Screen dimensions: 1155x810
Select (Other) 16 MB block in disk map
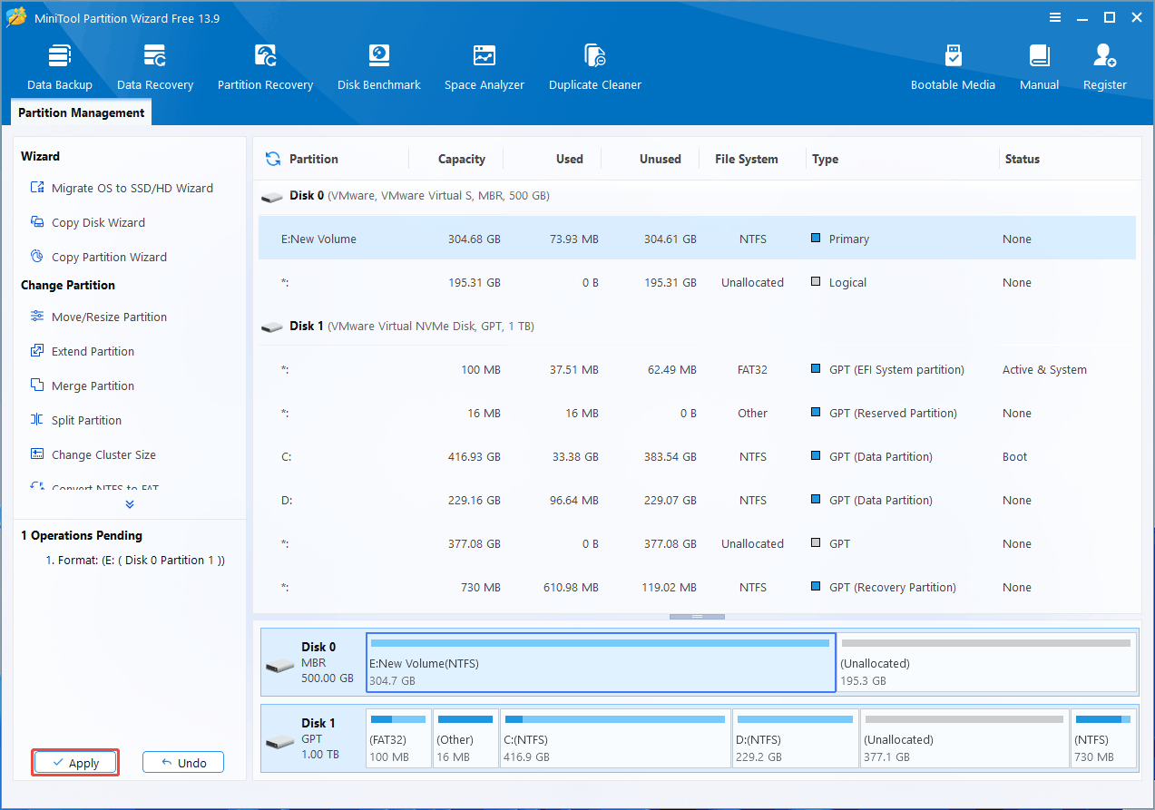point(465,738)
